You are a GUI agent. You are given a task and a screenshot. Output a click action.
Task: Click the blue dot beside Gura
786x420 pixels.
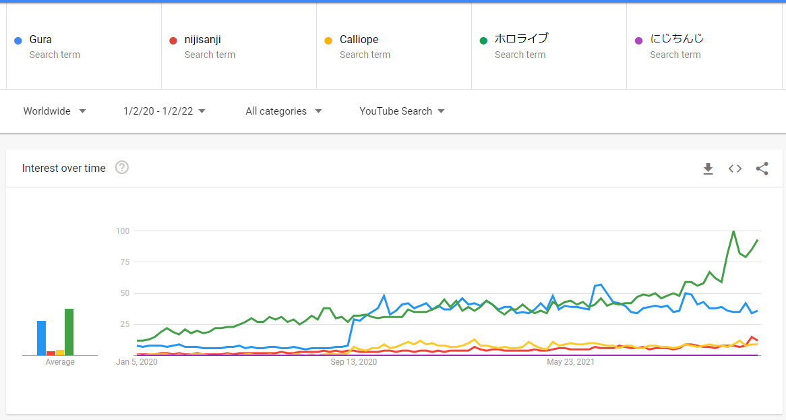click(x=18, y=40)
